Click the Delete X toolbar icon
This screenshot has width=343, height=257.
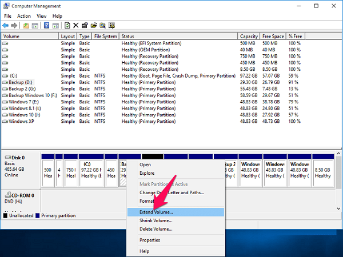(x=75, y=26)
